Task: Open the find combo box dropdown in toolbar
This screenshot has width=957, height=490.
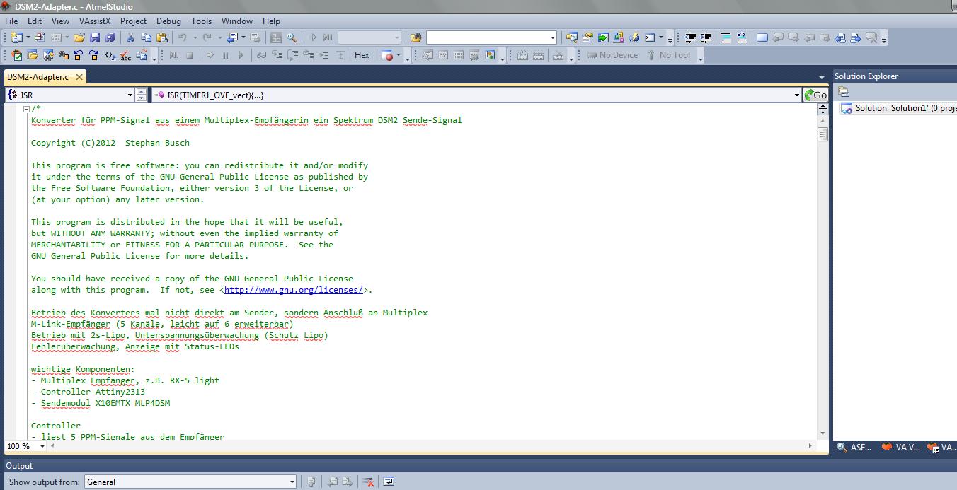Action: tap(553, 37)
